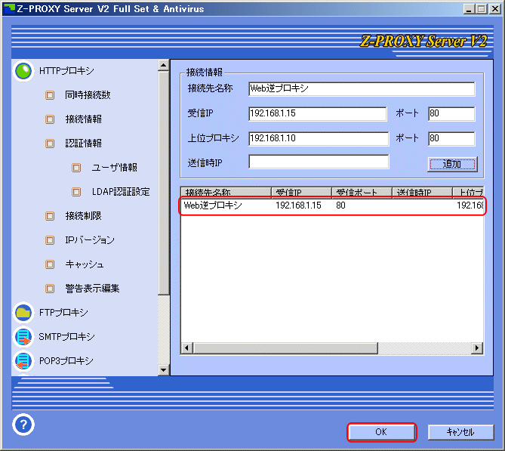Open the 認証情報 settings page
The height and width of the screenshot is (451, 505).
click(x=84, y=144)
